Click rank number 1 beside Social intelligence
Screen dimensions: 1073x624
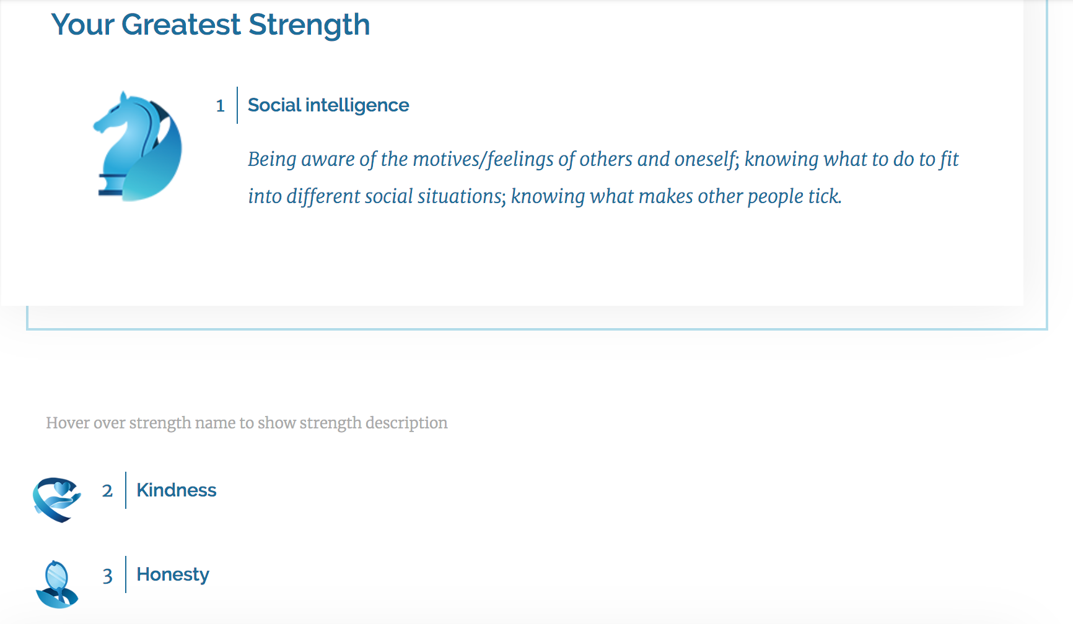221,106
